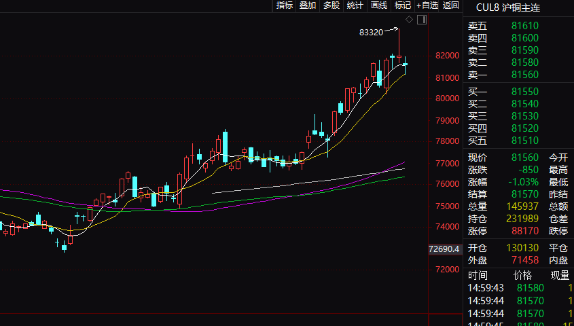Screen dimensions: 574x326
Task: Click the 卖五 price 81610 row
Action: coord(524,26)
